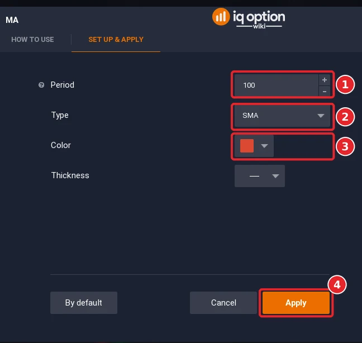Image resolution: width=362 pixels, height=343 pixels.
Task: Open the Type dropdown showing SMA
Action: pyautogui.click(x=282, y=116)
